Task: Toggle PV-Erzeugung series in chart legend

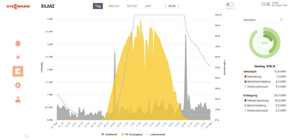Action: [x=132, y=134]
